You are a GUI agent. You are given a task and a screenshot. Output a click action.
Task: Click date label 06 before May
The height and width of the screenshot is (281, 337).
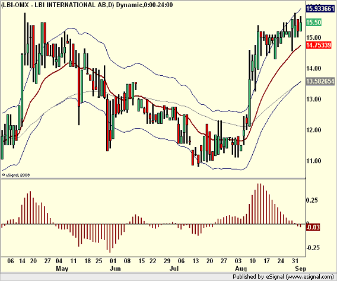pos(11,261)
